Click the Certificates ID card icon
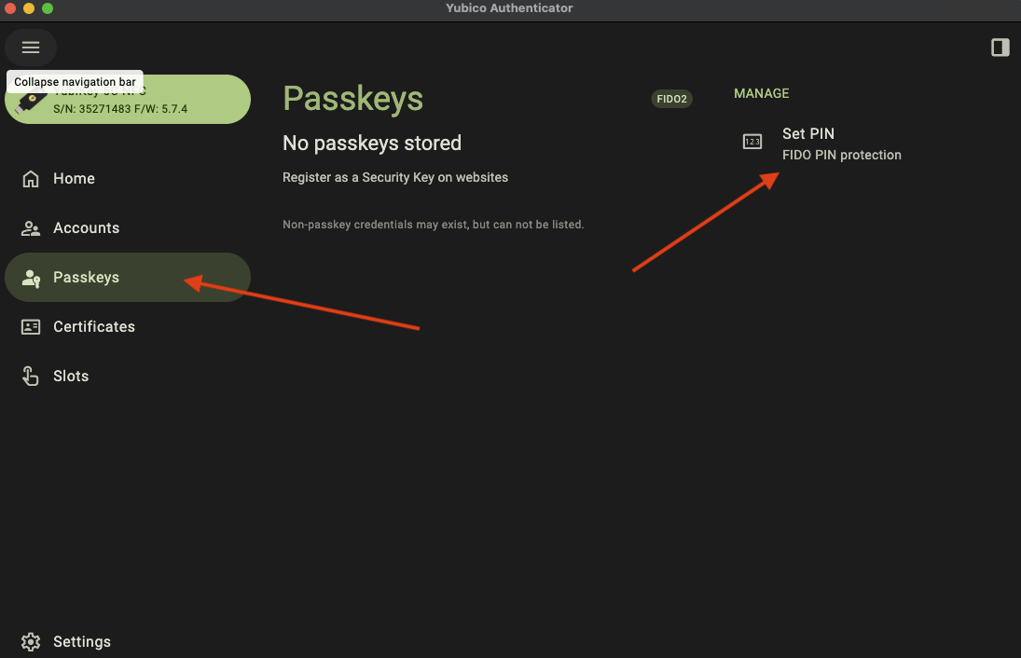Viewport: 1021px width, 658px height. [31, 327]
